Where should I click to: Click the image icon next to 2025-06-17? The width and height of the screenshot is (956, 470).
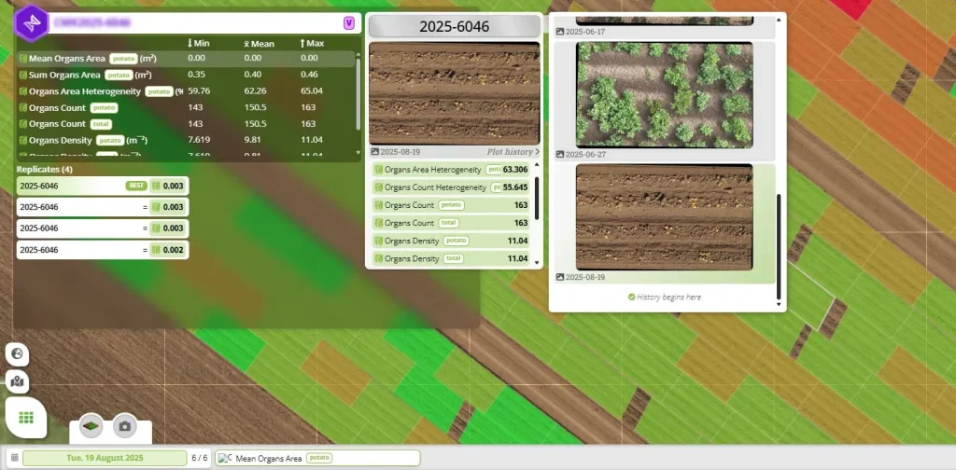pos(560,32)
